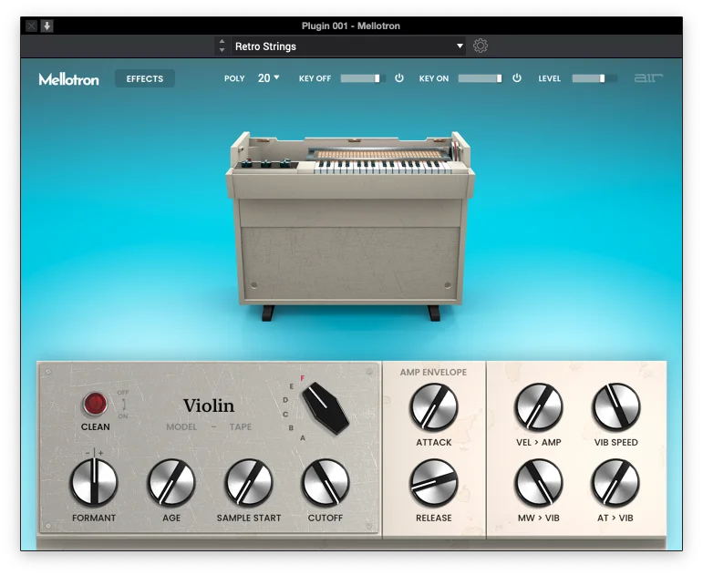This screenshot has height=575, width=703.
Task: Open the Retro Strings preset dropdown
Action: click(348, 46)
